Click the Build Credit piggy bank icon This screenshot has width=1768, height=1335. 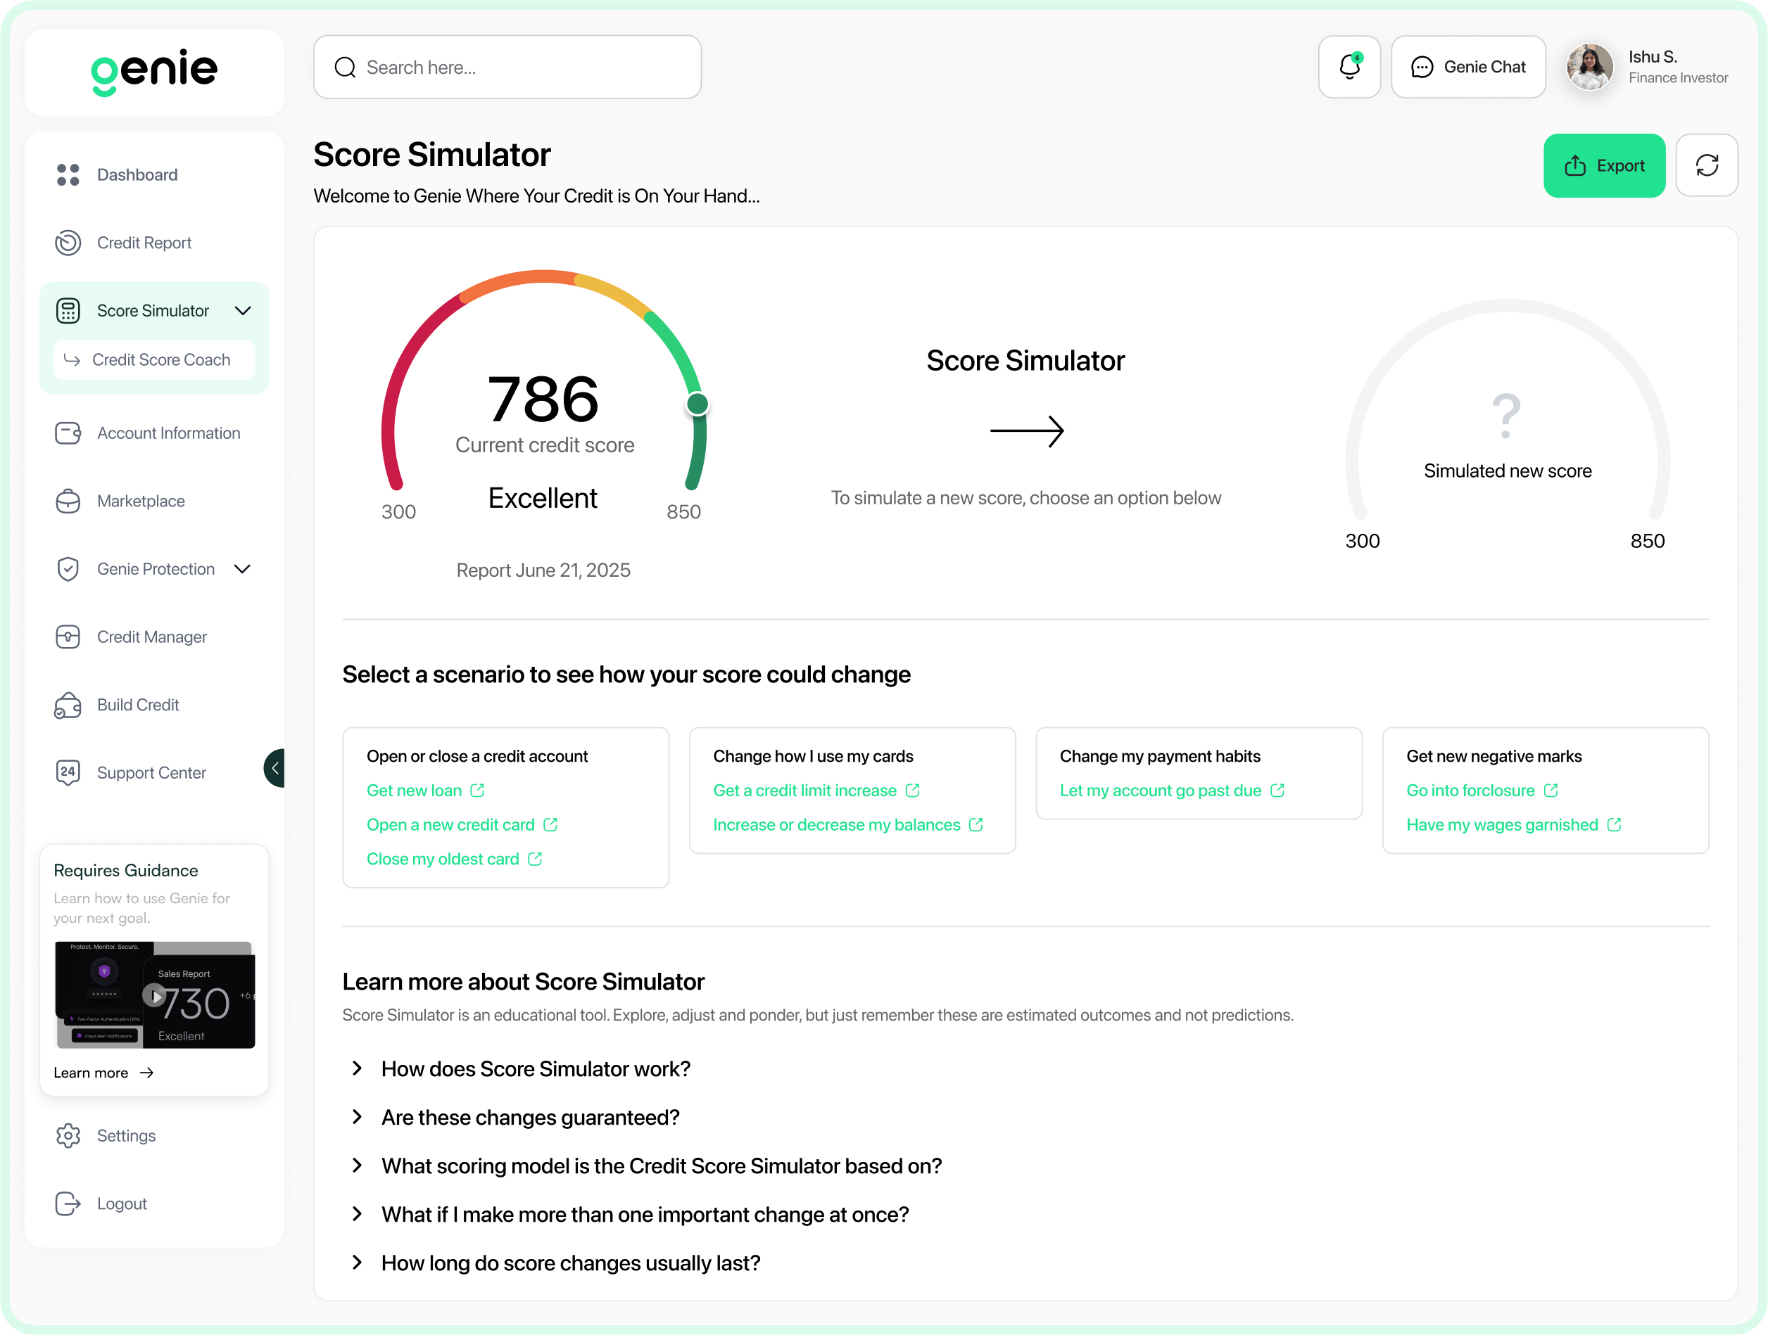coord(68,705)
